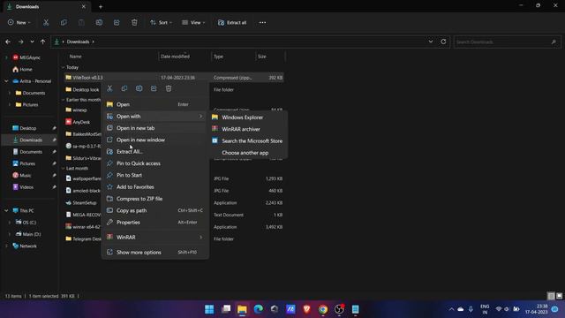Screen dimensions: 565x318
Task: Choose Pin to Quick access
Action: point(155,163)
